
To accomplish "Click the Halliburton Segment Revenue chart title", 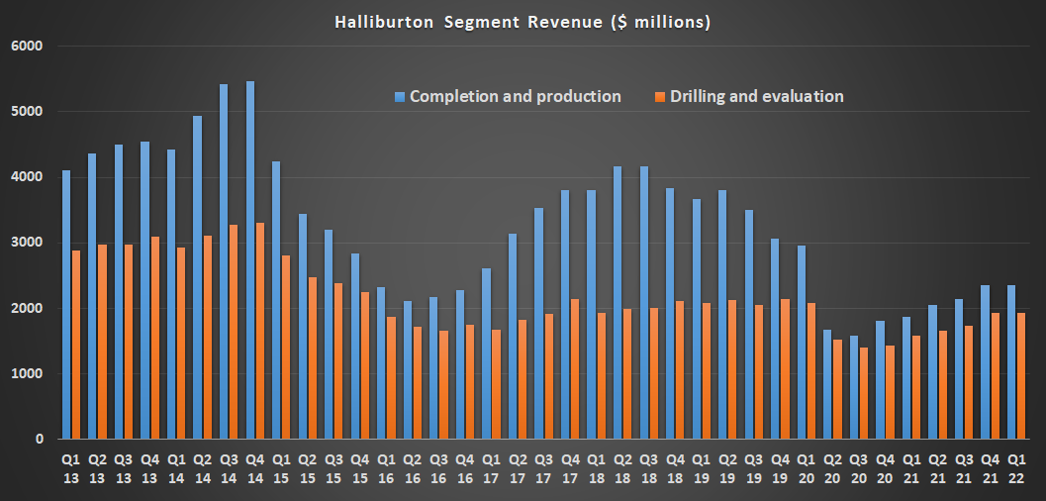I will 523,22.
